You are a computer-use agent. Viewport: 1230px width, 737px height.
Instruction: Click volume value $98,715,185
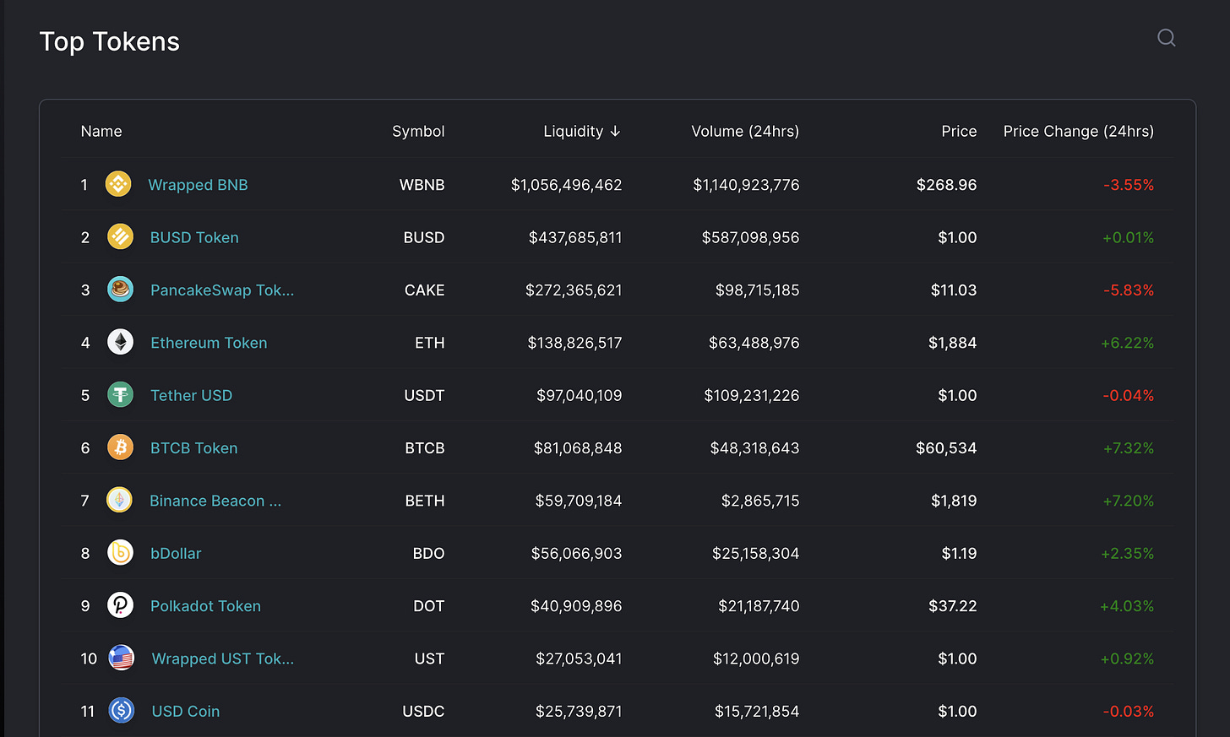pyautogui.click(x=757, y=290)
